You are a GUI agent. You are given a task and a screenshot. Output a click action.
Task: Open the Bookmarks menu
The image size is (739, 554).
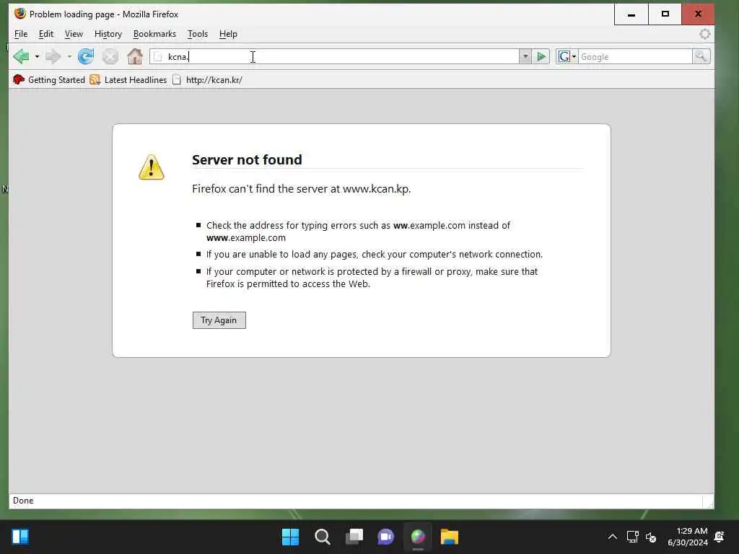[154, 34]
